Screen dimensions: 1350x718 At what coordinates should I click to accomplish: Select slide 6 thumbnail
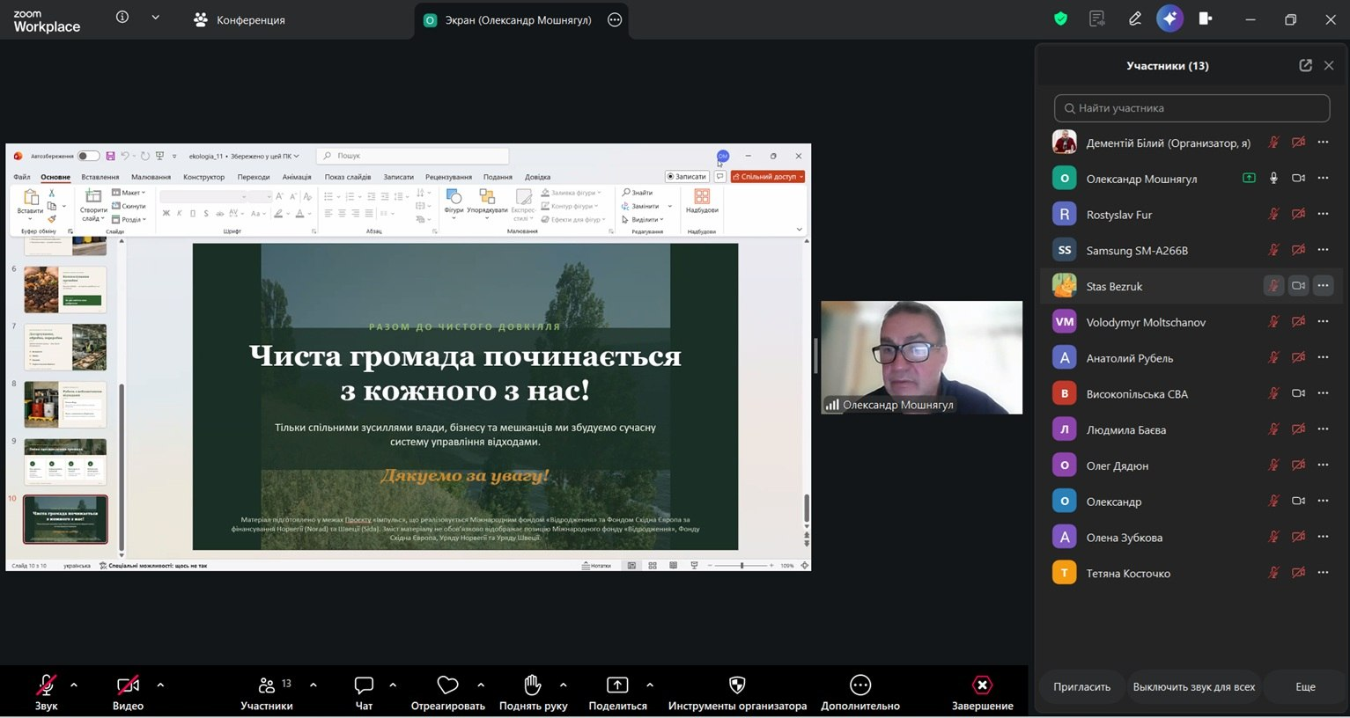[65, 289]
